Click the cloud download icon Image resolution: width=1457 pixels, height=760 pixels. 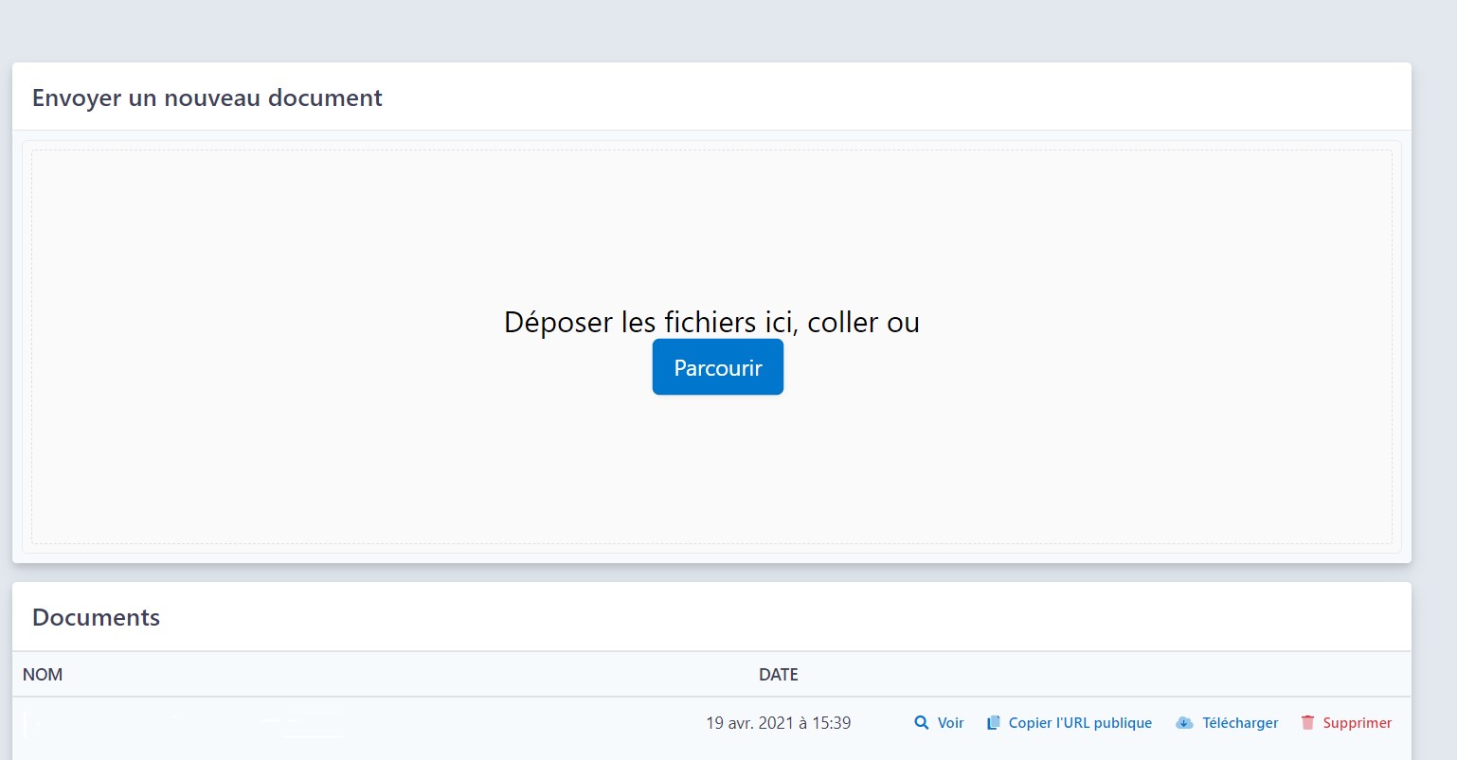point(1184,723)
